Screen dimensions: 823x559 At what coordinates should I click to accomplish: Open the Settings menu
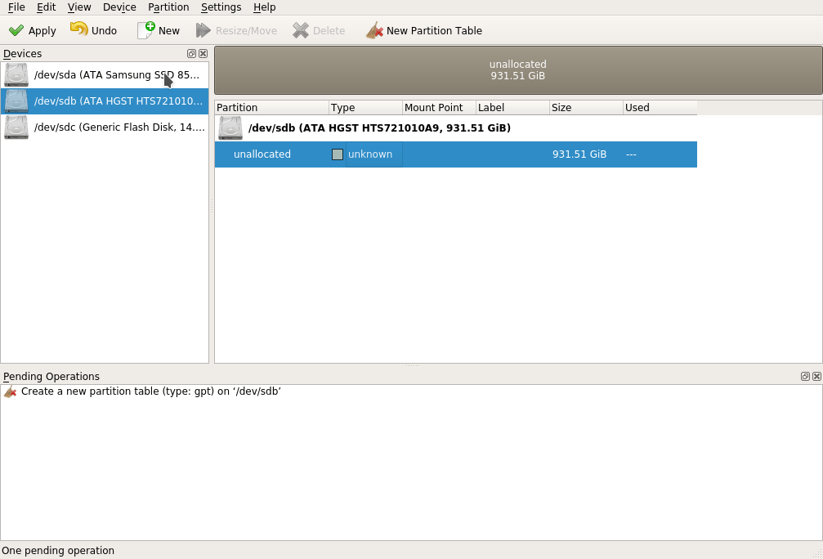pos(221,7)
